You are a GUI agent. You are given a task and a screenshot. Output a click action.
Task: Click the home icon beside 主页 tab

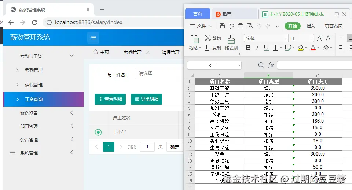coord(96,52)
